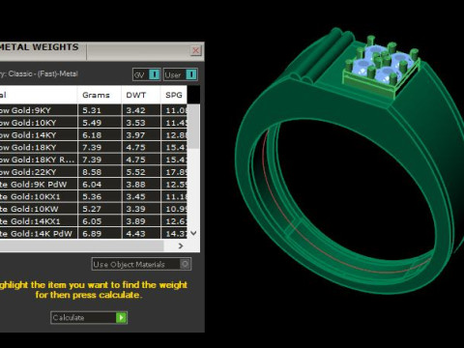Toggle the Use Object Materials option
The image size is (464, 348).
click(x=141, y=264)
